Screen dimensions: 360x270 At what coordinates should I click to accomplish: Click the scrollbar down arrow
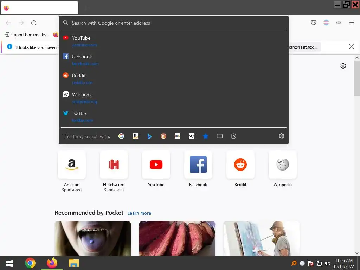click(x=357, y=253)
